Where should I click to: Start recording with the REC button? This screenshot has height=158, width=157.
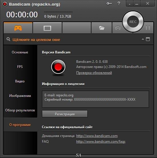[x=133, y=22]
